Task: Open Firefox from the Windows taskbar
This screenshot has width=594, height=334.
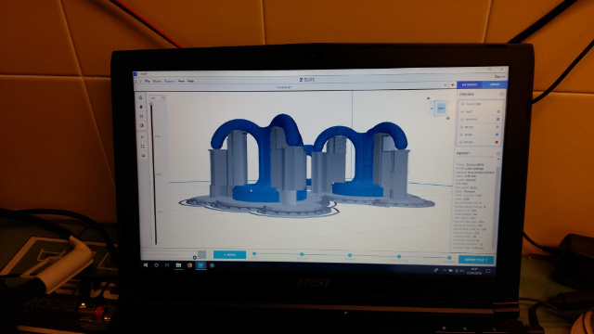Action: [189, 265]
